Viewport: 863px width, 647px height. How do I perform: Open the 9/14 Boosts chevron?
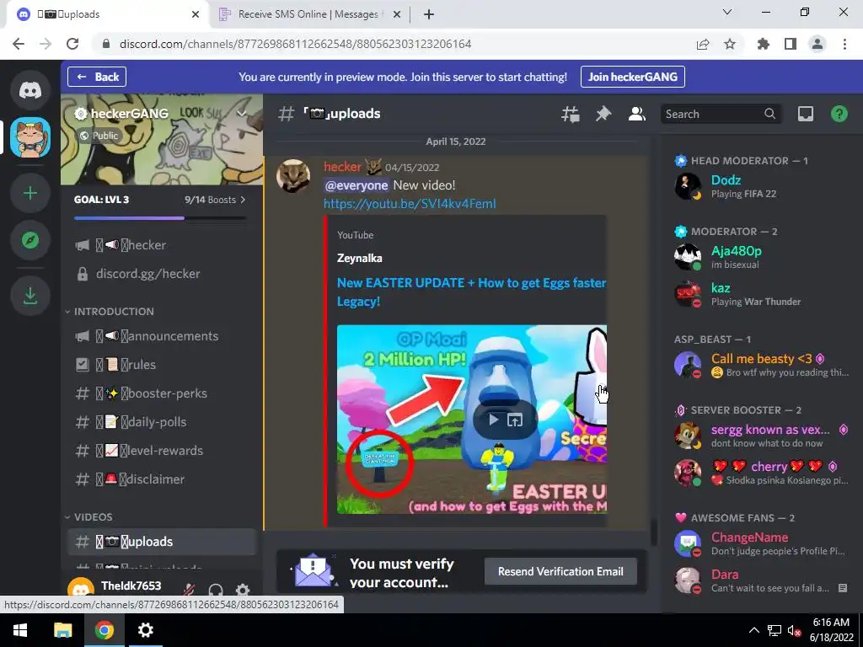(x=243, y=200)
